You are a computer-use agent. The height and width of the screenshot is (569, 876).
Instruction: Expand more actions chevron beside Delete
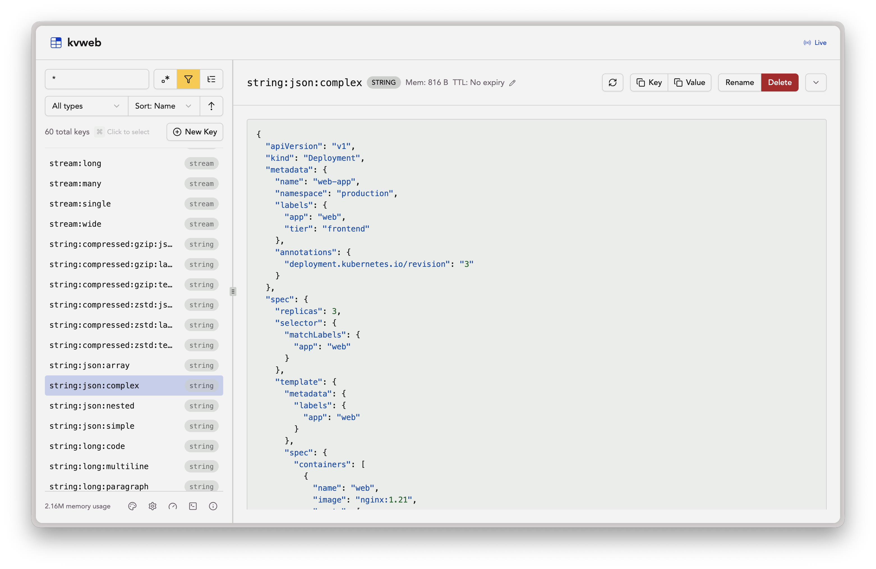click(x=816, y=82)
